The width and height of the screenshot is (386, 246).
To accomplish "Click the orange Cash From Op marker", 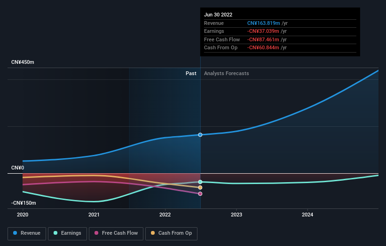I will (200, 187).
